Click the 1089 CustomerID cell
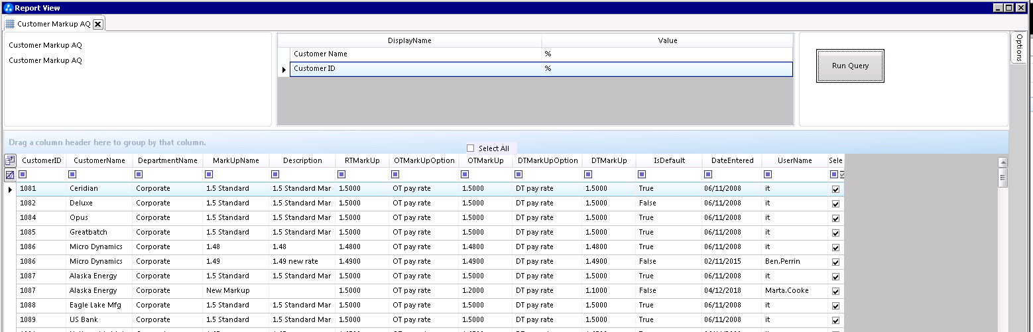Viewport: 1033px width, 332px height. point(42,320)
